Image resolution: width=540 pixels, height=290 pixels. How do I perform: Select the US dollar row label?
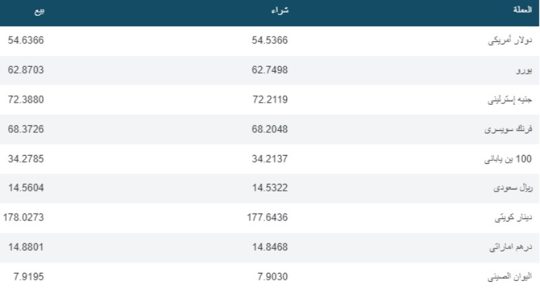510,41
